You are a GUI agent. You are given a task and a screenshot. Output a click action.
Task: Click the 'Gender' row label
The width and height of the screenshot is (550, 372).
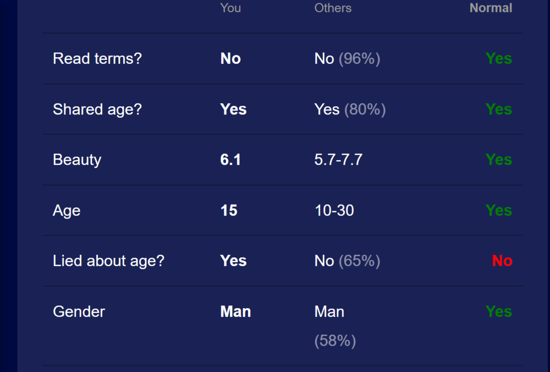tap(79, 311)
